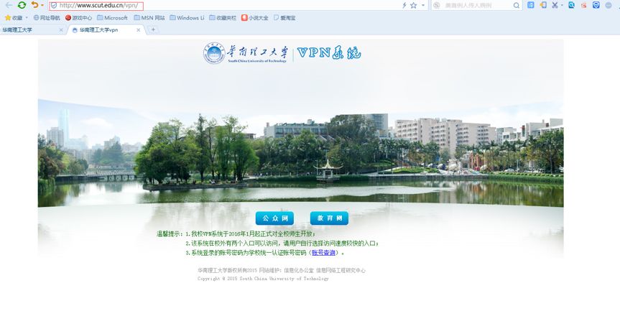Viewport: 620px width, 329px height.
Task: Open the Microsoft bookmarks folder
Action: [112, 18]
